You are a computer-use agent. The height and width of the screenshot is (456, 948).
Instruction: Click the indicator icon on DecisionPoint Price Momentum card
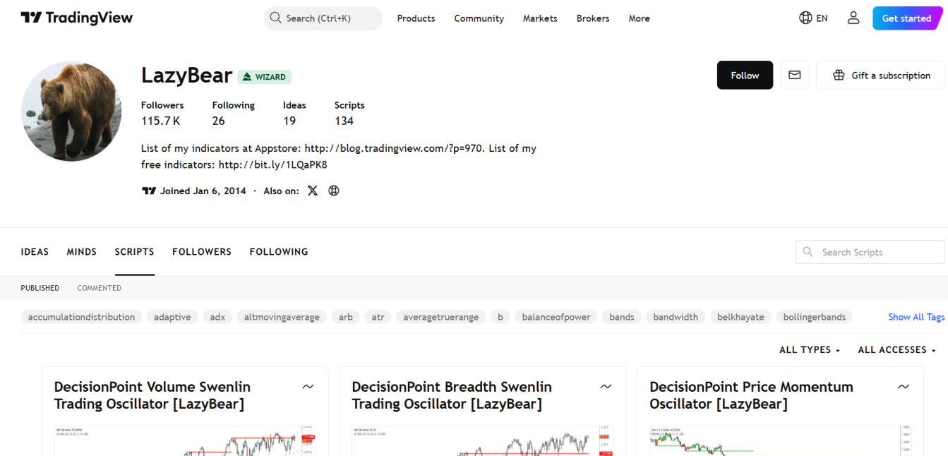coord(904,387)
